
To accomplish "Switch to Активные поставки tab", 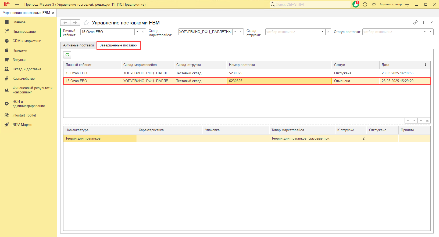I will (78, 45).
